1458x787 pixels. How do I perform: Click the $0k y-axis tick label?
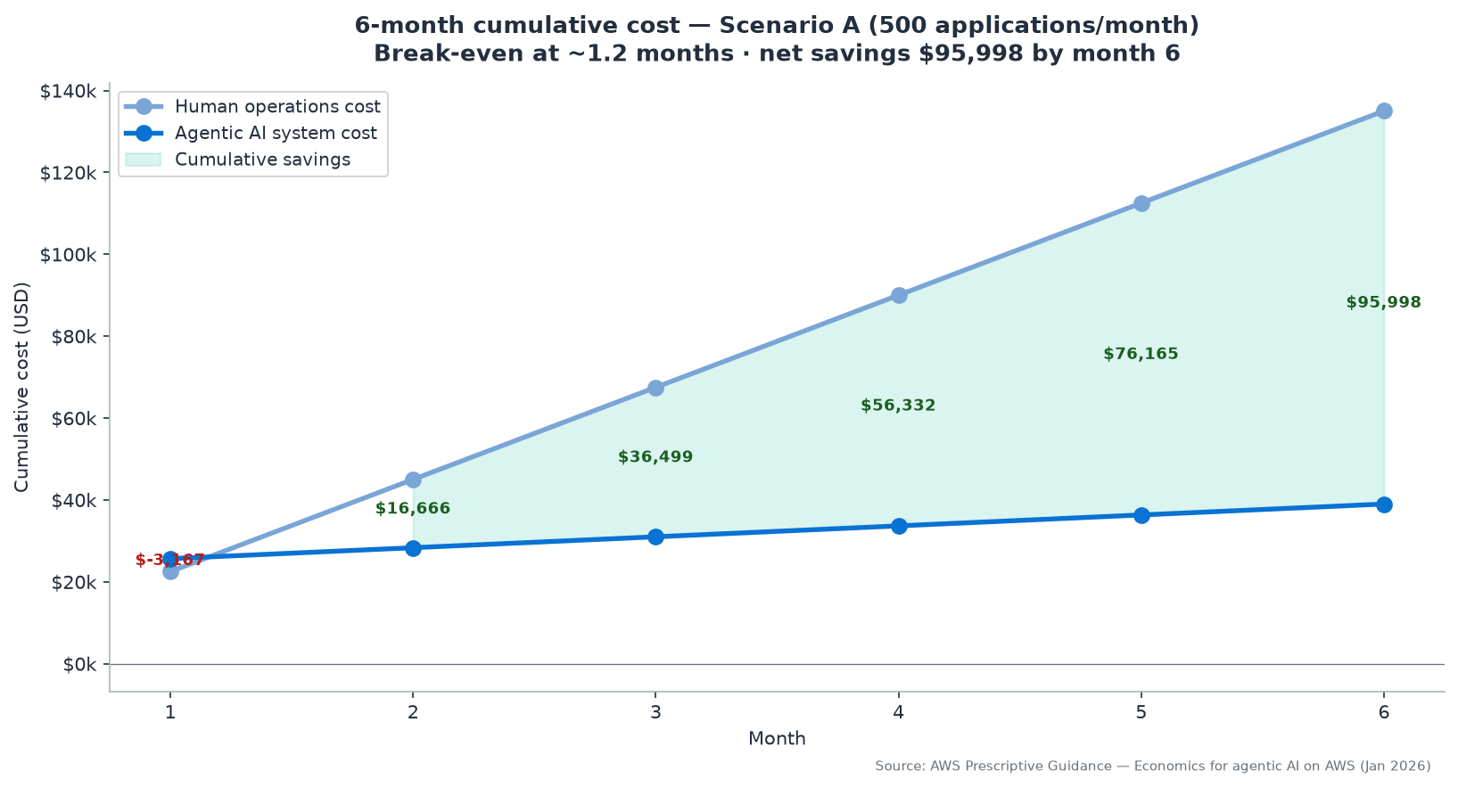click(79, 665)
